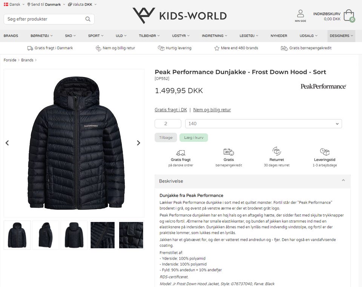Open the Min Side account icon
Image resolution: width=362 pixels, height=287 pixels.
(x=301, y=14)
